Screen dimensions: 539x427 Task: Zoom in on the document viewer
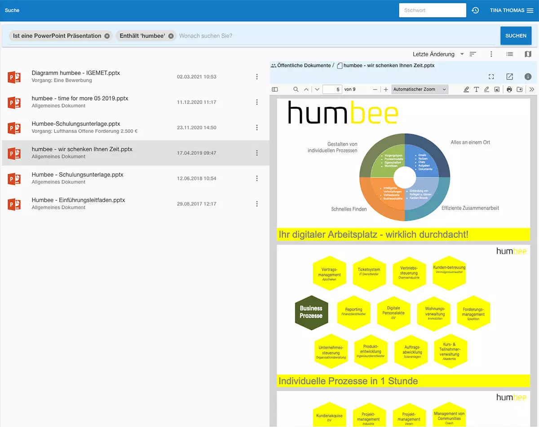point(386,89)
